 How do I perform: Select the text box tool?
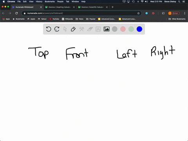point(98,29)
